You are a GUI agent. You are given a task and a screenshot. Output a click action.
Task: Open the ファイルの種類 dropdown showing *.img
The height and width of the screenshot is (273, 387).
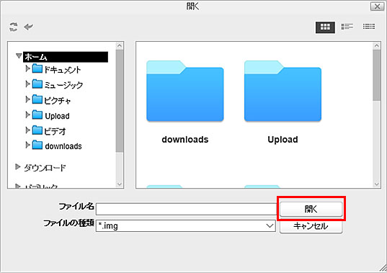[186, 225]
